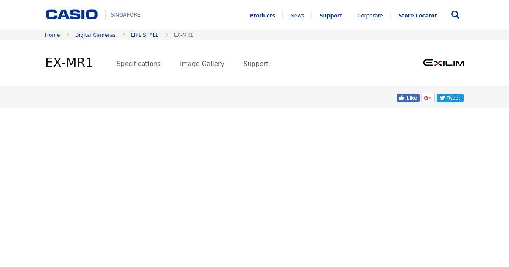
Task: Open the search magnifier icon
Action: pos(456,15)
